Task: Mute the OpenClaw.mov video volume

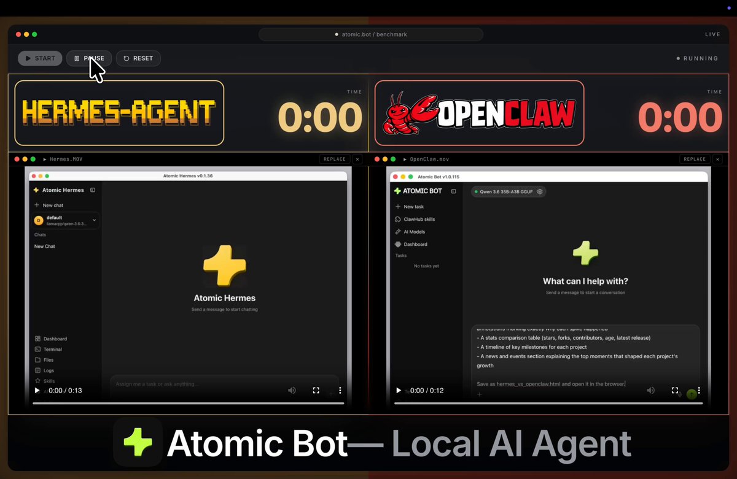Action: pyautogui.click(x=650, y=390)
